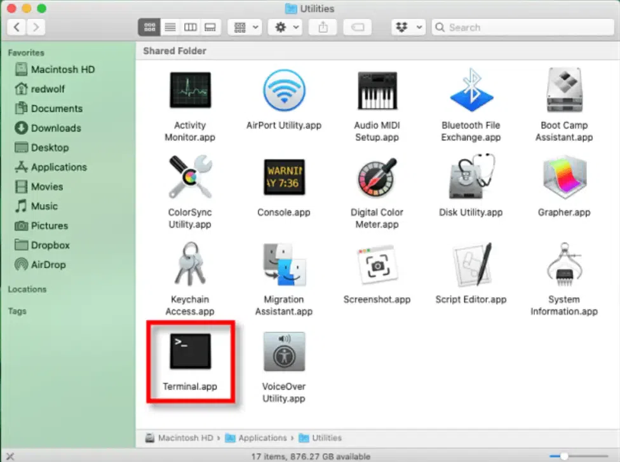Screen dimensions: 620x462
Task: Open the group-by arrangement dropdown
Action: (x=245, y=27)
